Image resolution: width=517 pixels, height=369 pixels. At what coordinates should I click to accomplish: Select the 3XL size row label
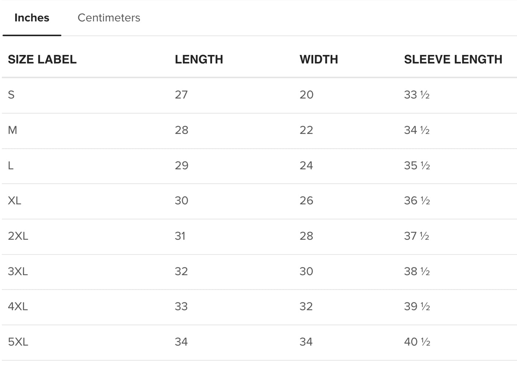[x=18, y=271]
